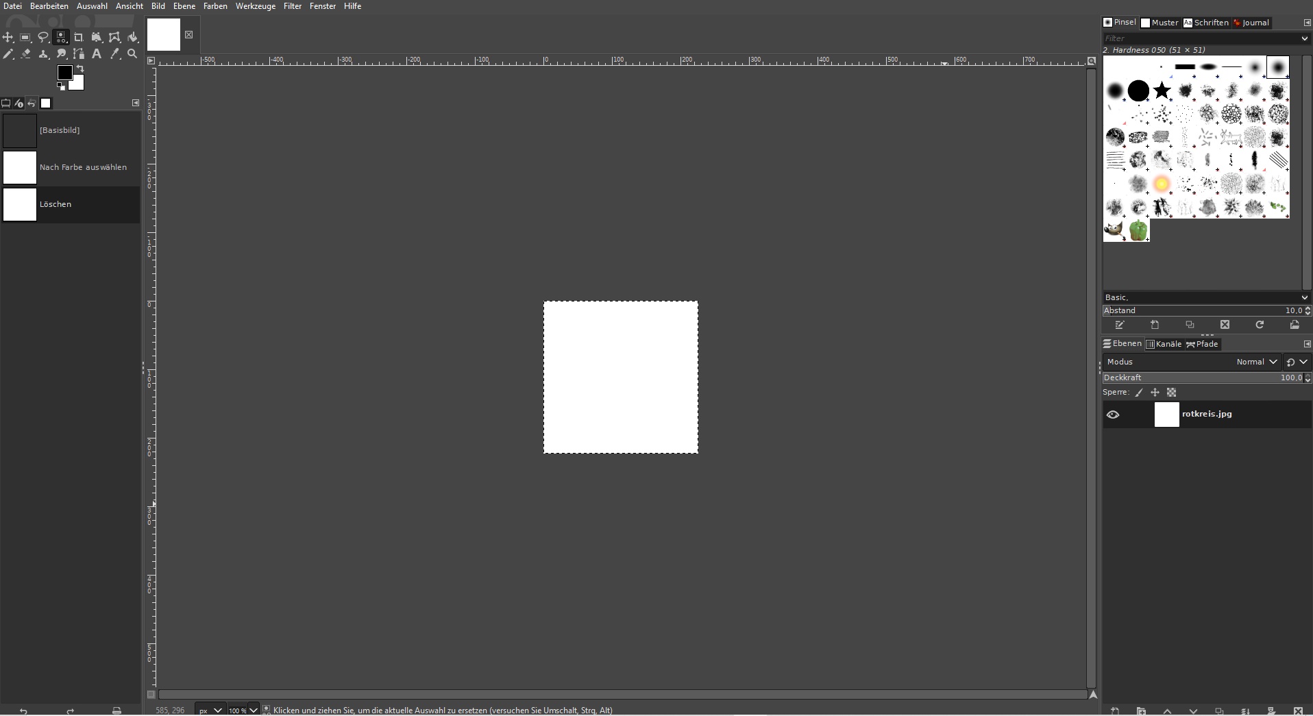
Task: Pick the Text tool
Action: [97, 54]
